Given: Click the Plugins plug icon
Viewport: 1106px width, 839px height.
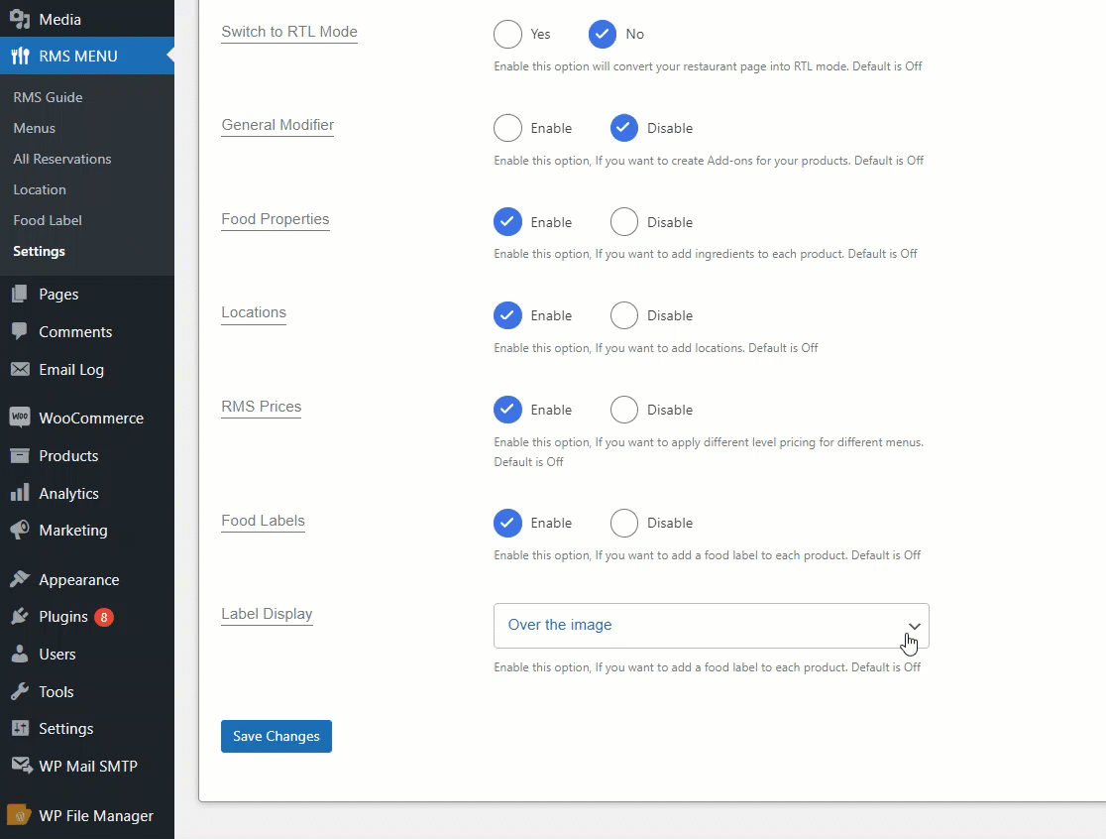Looking at the screenshot, I should pyautogui.click(x=20, y=616).
